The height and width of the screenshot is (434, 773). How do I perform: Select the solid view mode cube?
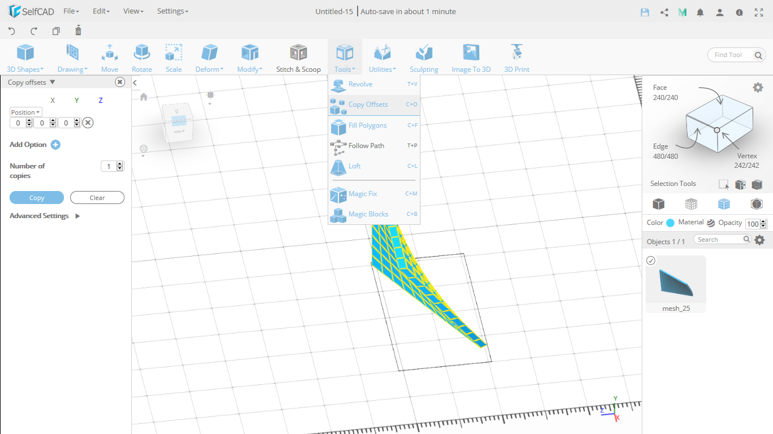(659, 203)
